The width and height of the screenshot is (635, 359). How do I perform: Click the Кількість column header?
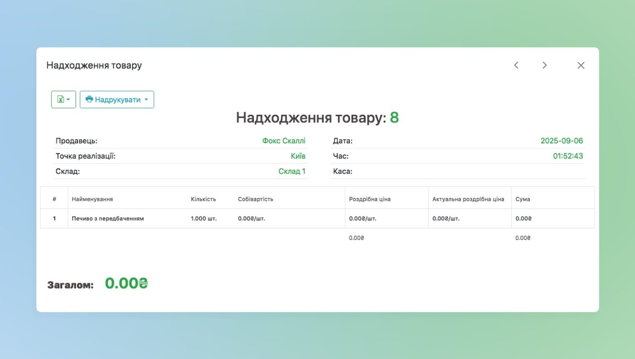203,199
